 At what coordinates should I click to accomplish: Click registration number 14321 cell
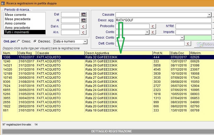pyautogui.click(x=8, y=65)
